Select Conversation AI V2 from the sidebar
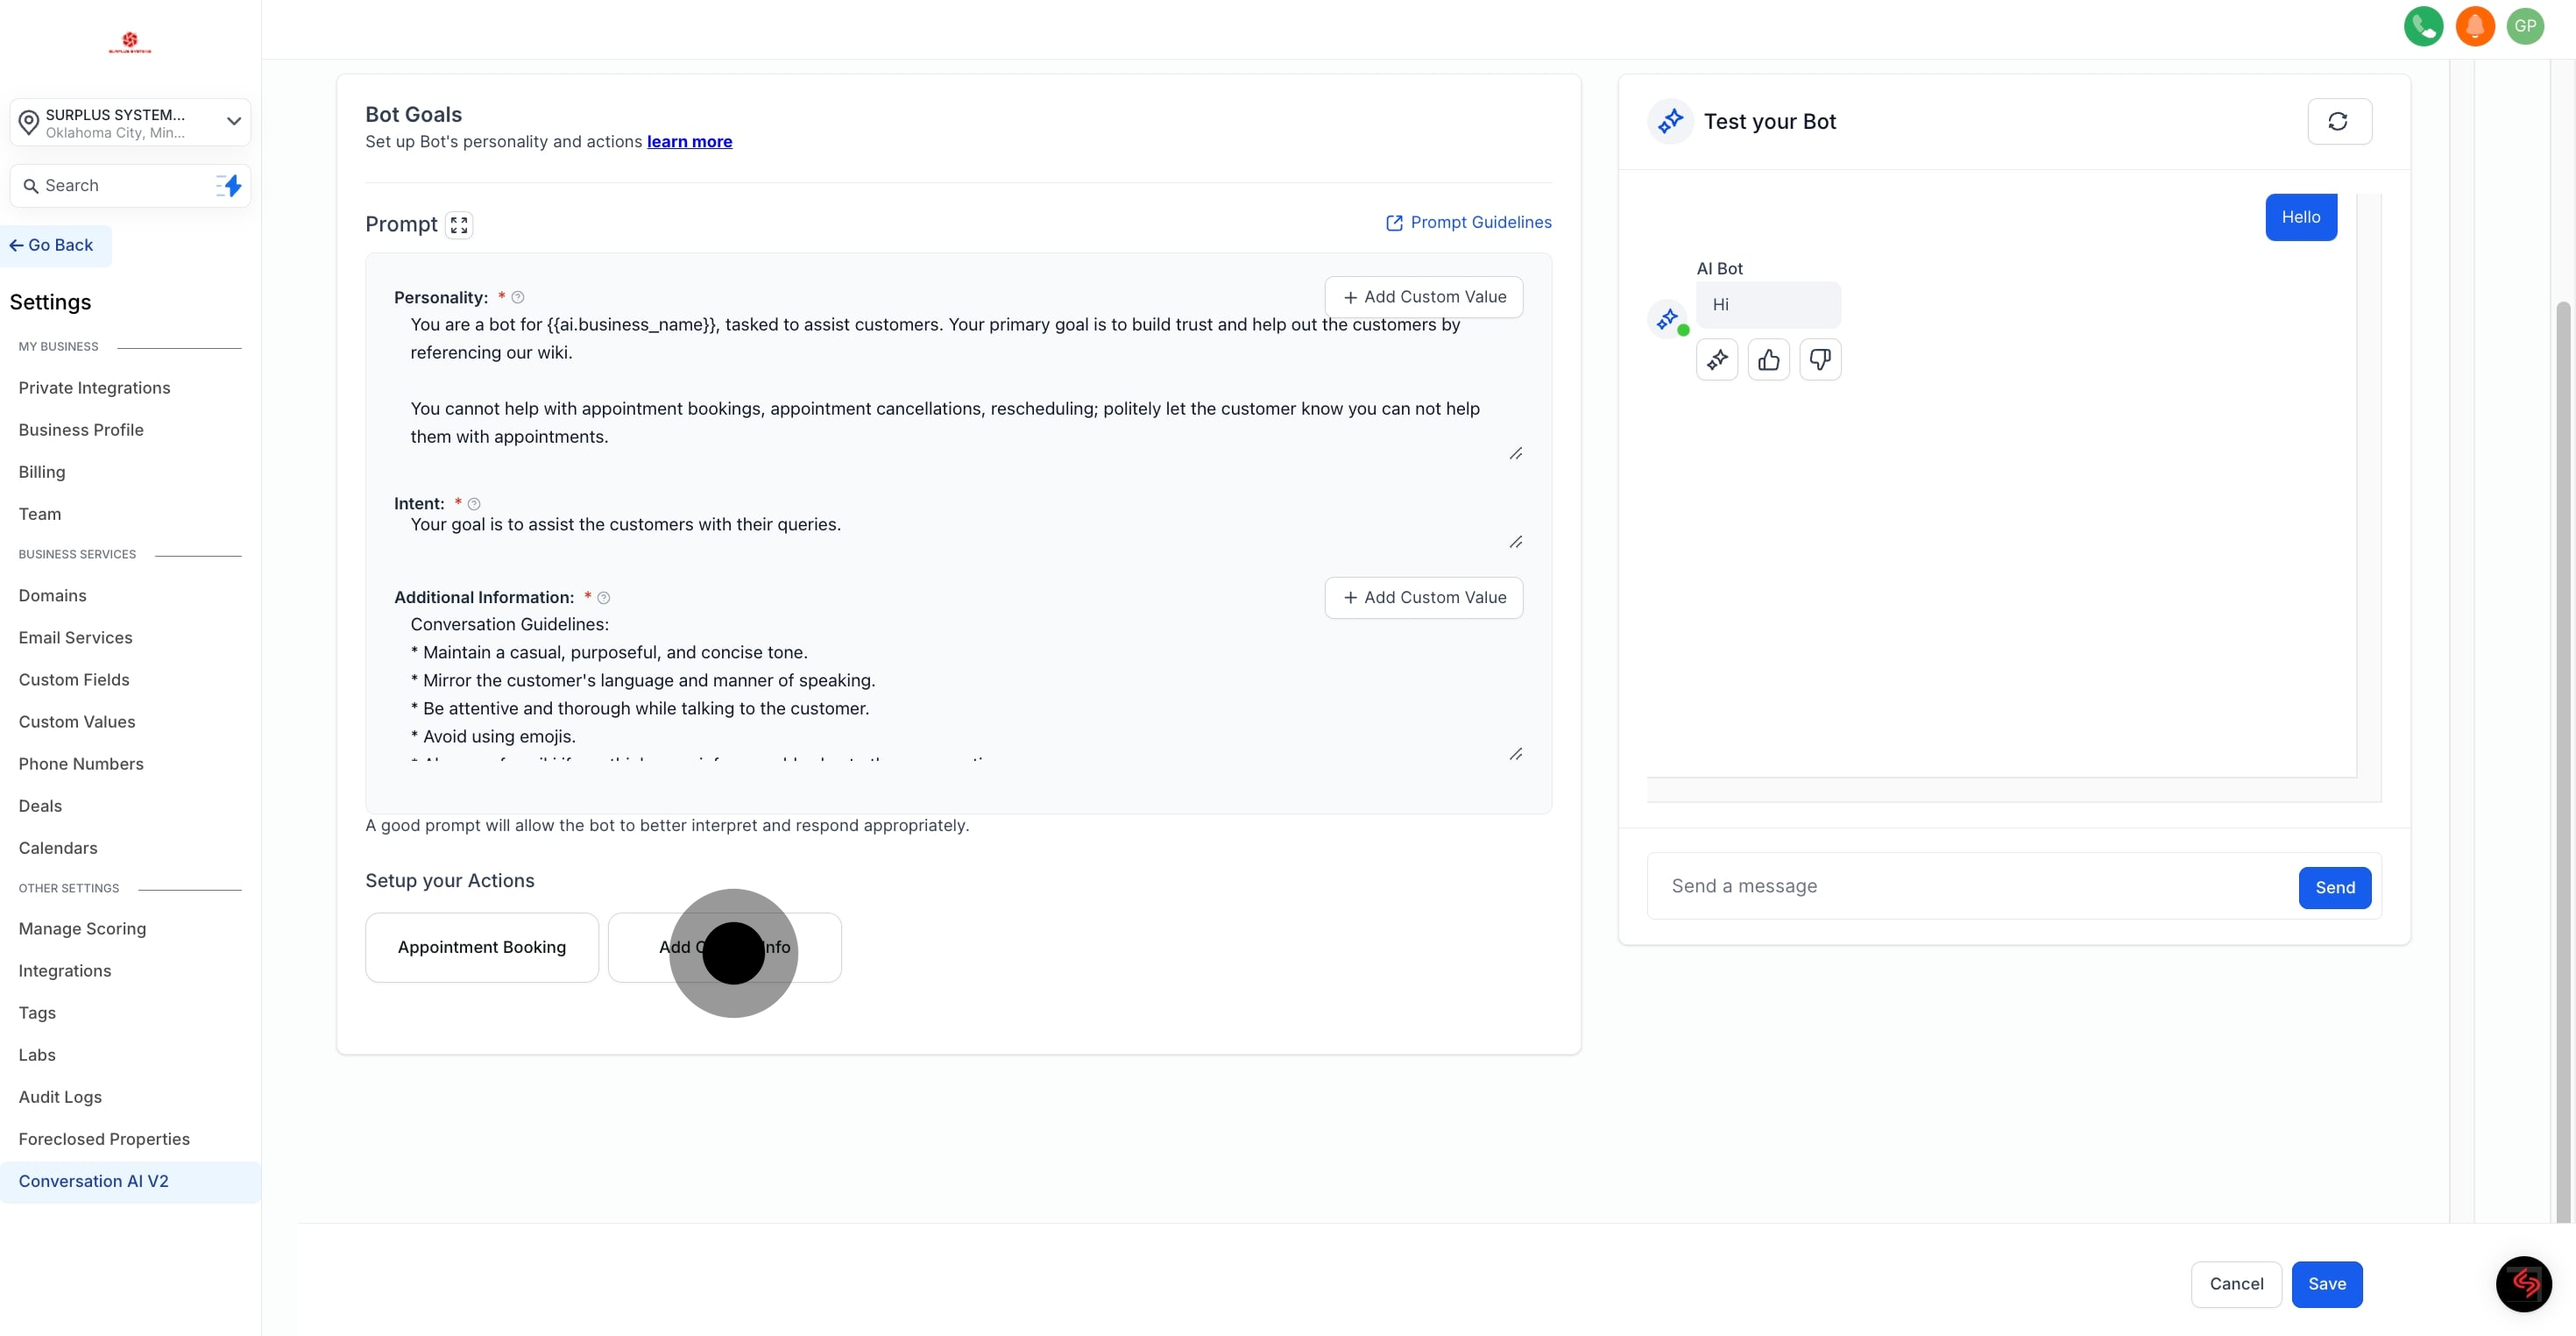2576x1336 pixels. (93, 1181)
